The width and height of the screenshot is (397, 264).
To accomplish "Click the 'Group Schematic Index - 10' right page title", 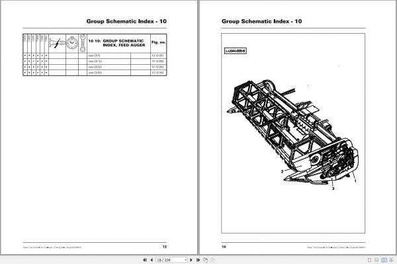I will 261,21.
